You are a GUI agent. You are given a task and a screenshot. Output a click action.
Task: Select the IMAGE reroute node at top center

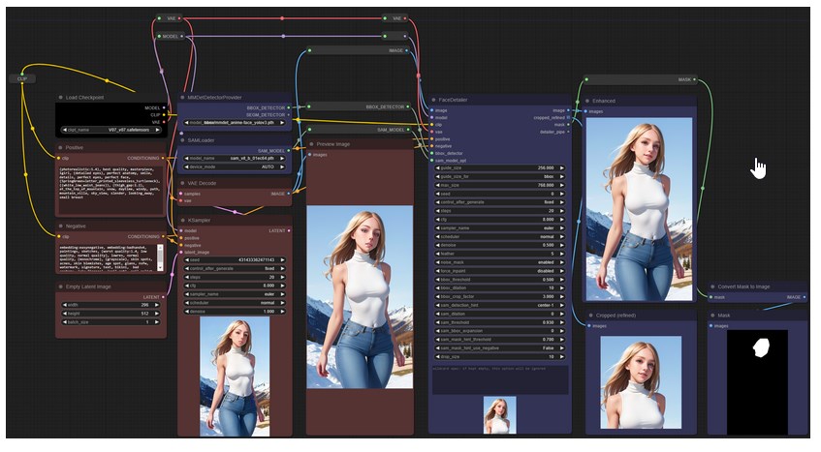[359, 50]
